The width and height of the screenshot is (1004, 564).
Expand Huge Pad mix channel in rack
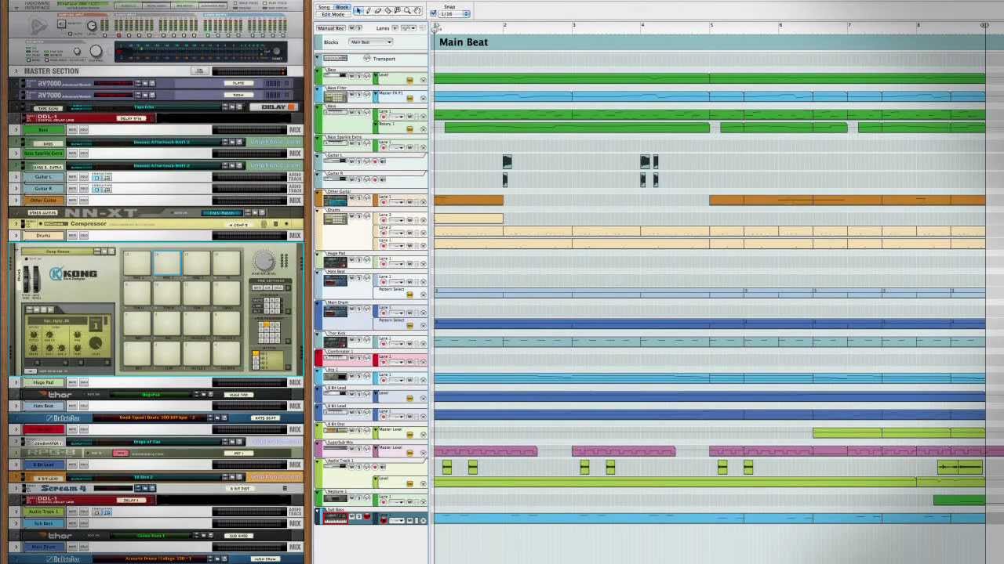[x=16, y=382]
